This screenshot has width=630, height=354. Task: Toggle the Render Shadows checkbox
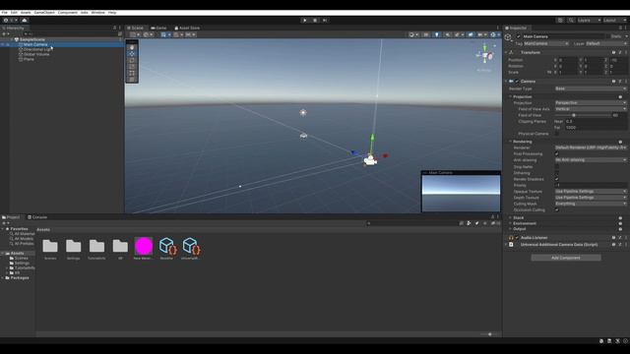tap(557, 179)
